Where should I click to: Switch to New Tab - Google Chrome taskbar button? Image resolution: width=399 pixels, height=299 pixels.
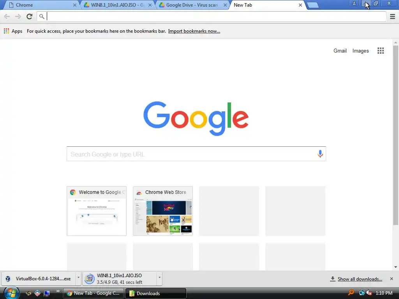[x=94, y=293]
